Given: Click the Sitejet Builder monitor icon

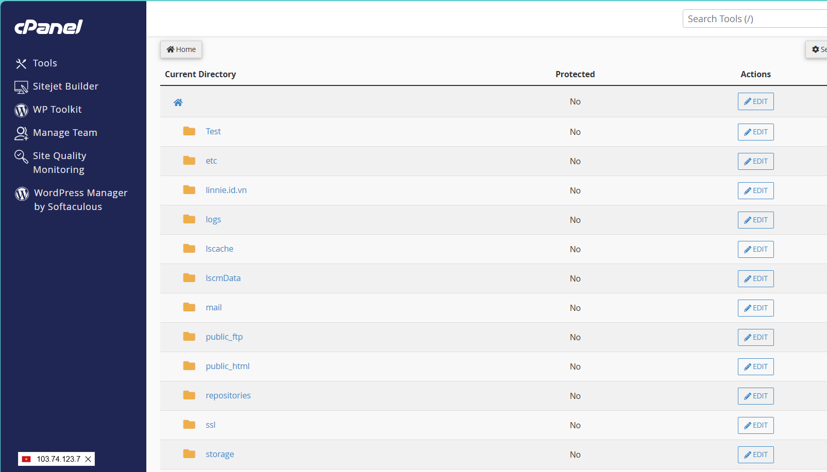Looking at the screenshot, I should tap(21, 87).
